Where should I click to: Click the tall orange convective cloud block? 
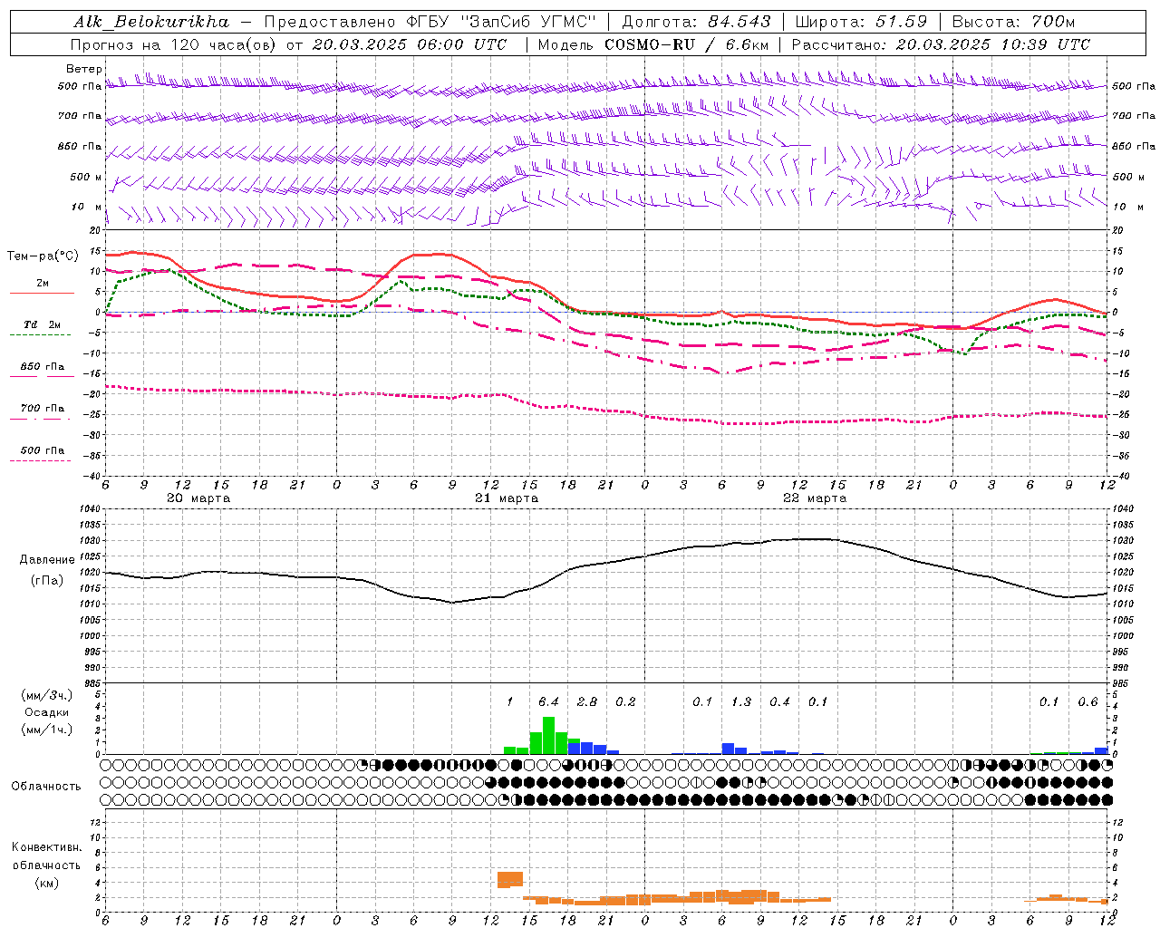click(510, 879)
